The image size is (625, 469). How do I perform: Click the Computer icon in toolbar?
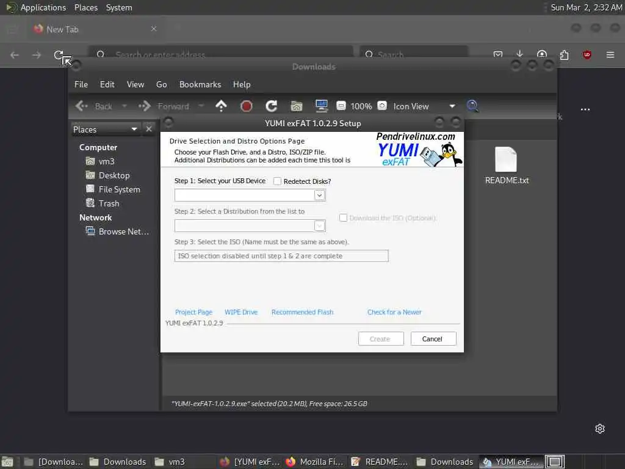click(321, 106)
